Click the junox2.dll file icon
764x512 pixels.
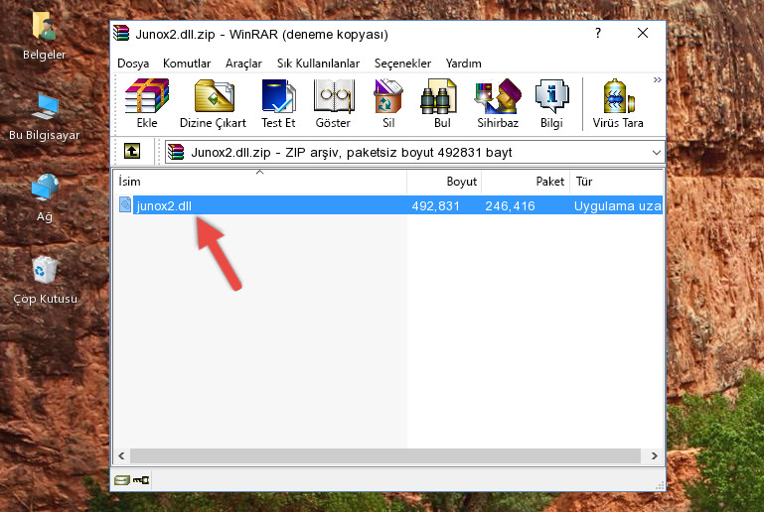point(125,204)
